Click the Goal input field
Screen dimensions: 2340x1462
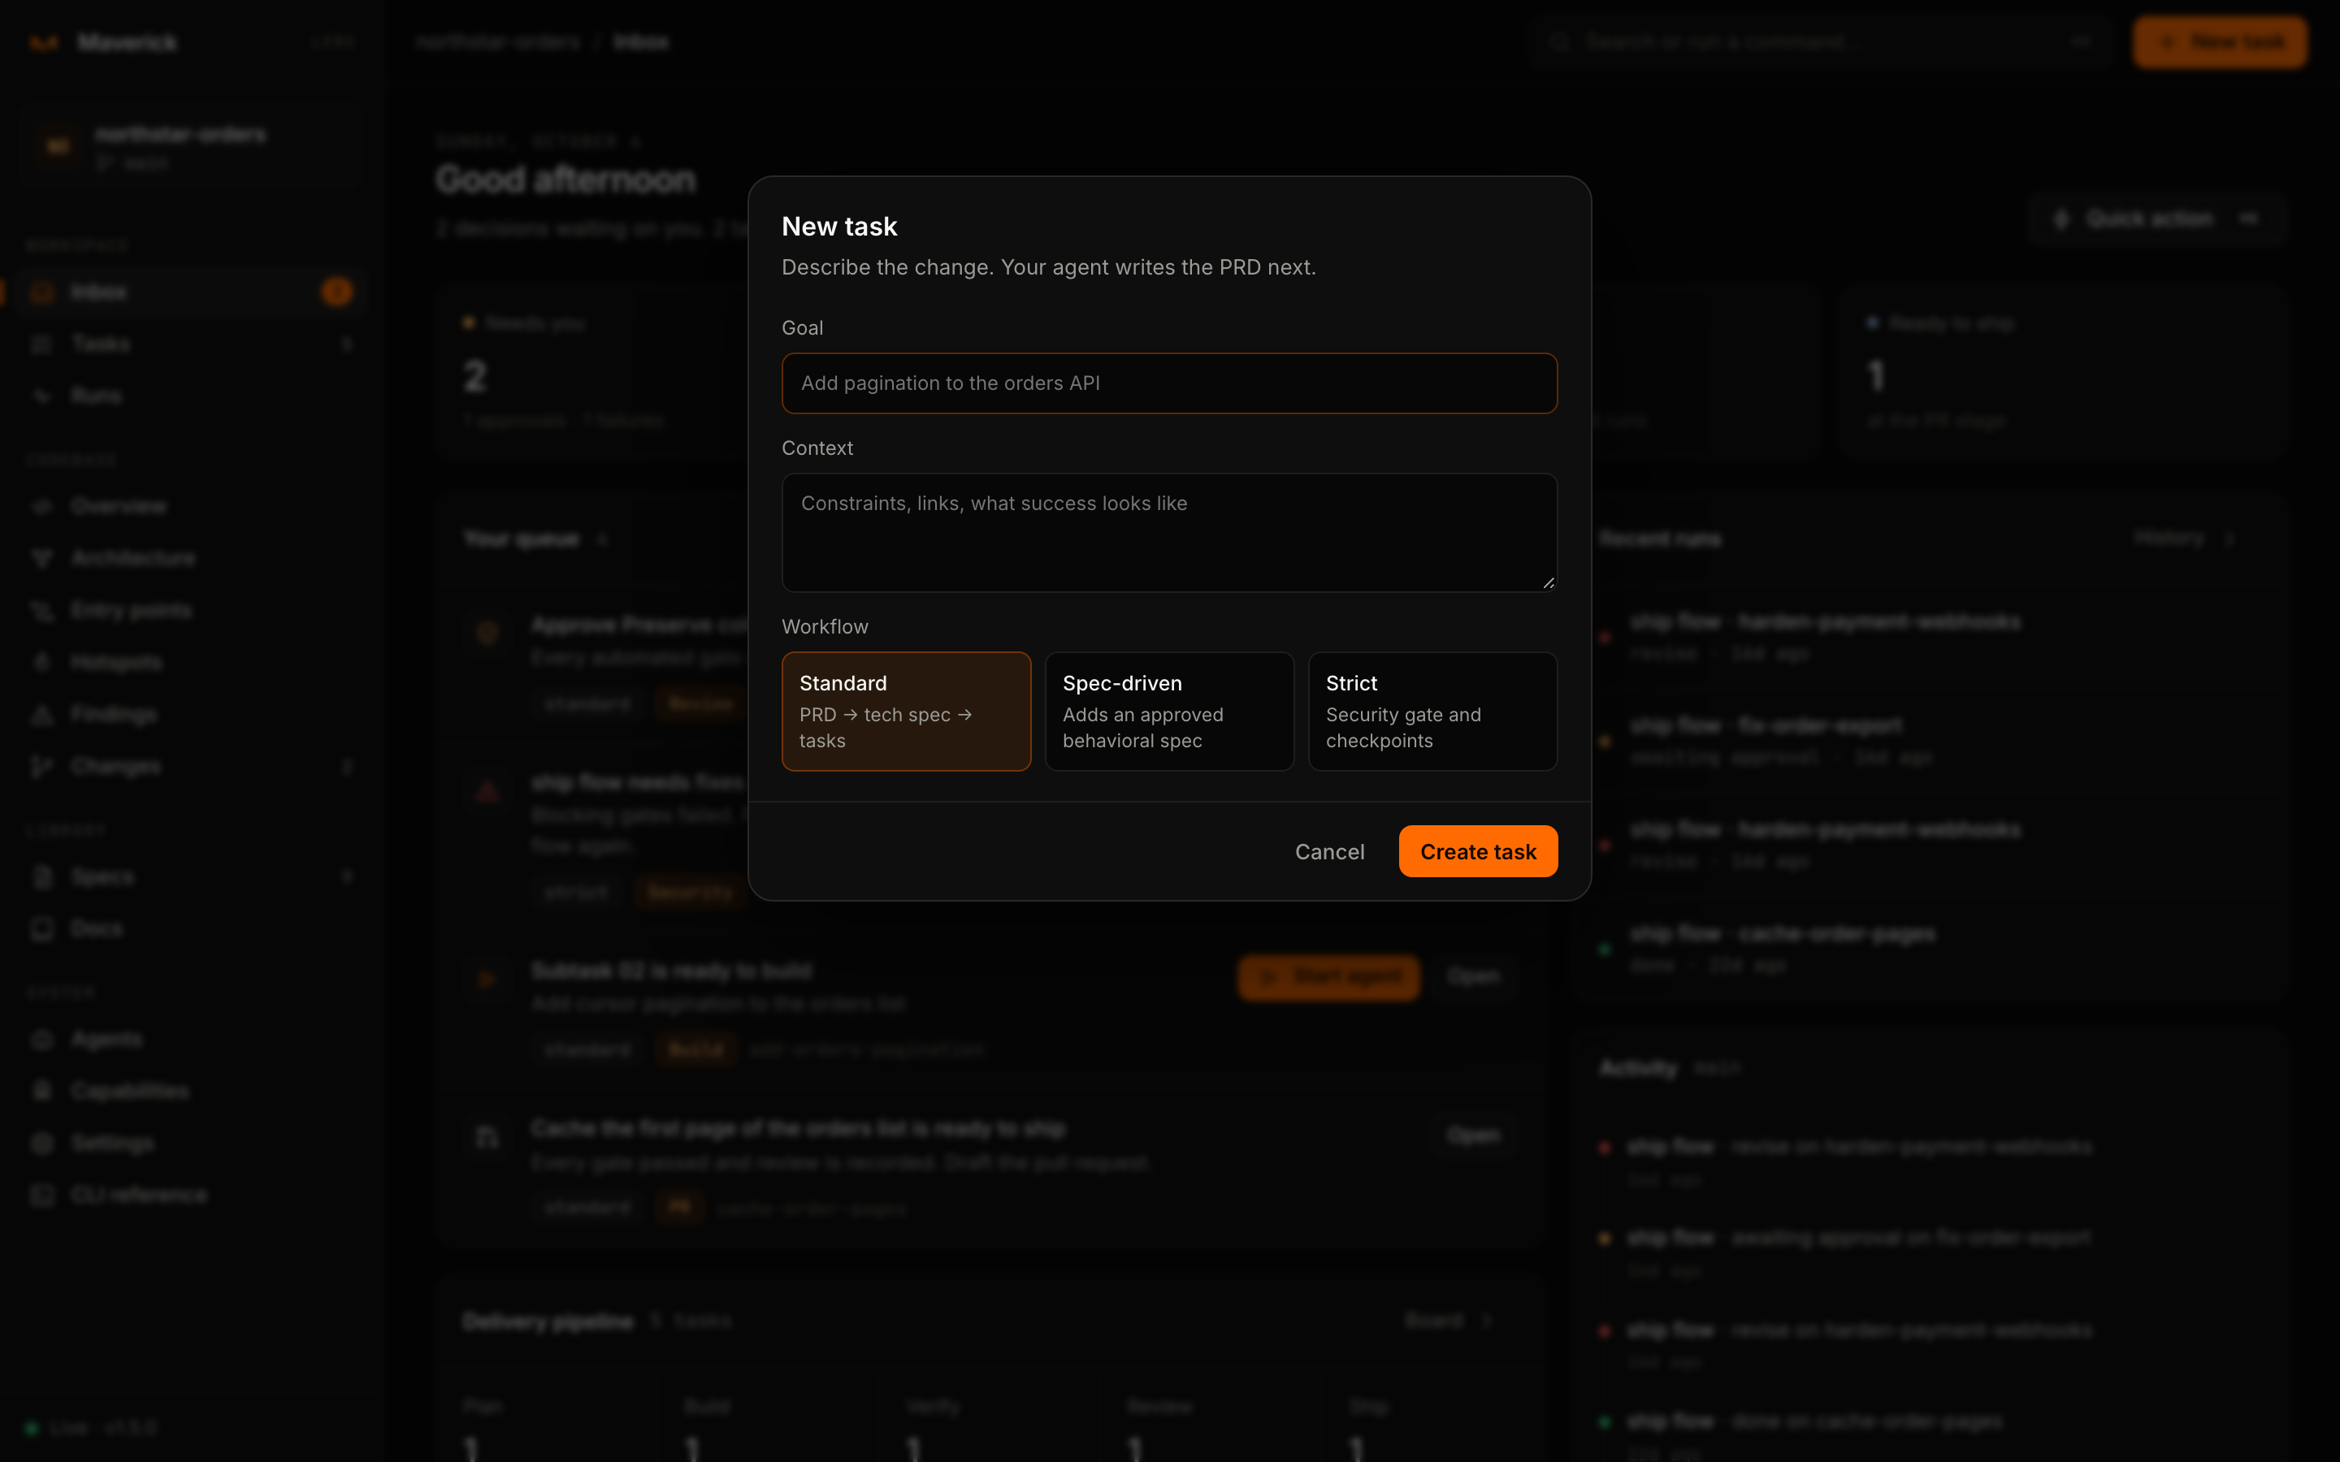(x=1169, y=383)
